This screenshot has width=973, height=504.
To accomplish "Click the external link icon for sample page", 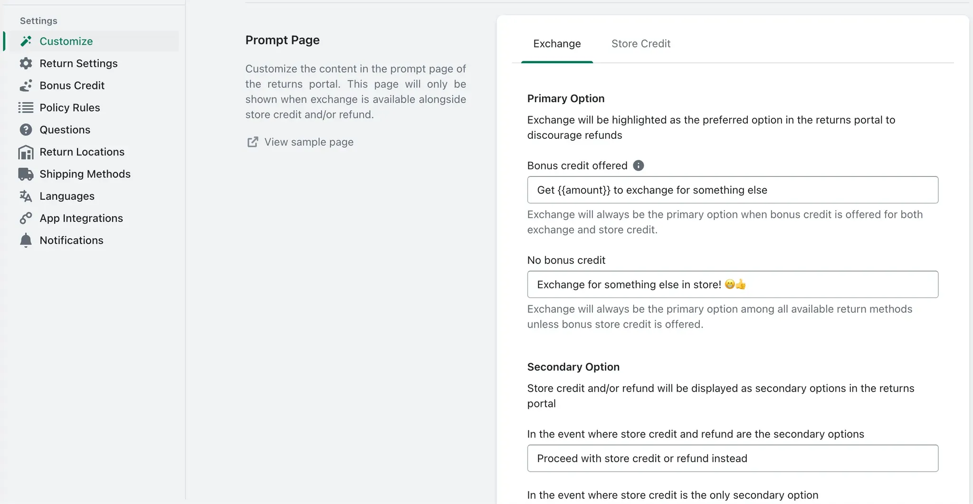I will pos(253,142).
